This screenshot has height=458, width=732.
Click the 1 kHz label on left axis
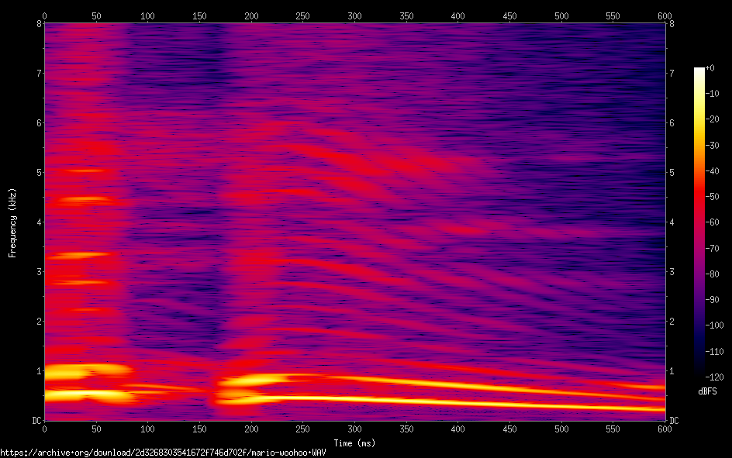tap(37, 370)
